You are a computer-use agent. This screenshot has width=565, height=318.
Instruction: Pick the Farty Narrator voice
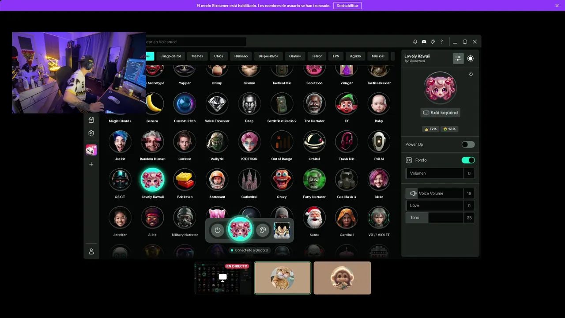pyautogui.click(x=314, y=180)
